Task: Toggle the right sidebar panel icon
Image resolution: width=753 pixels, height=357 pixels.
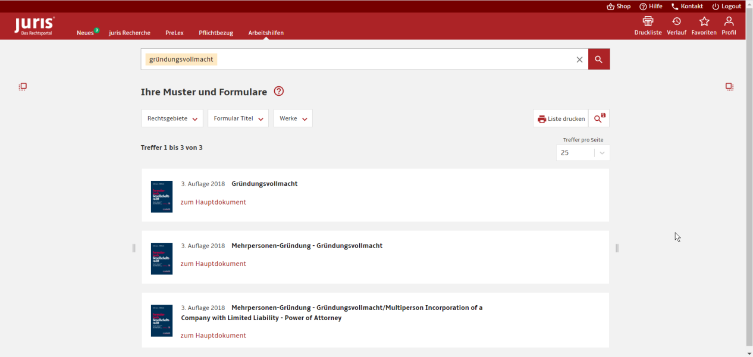Action: click(729, 86)
